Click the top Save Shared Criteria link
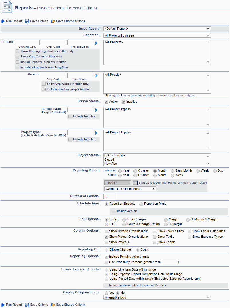This screenshot has height=308, width=230. pos(70,21)
